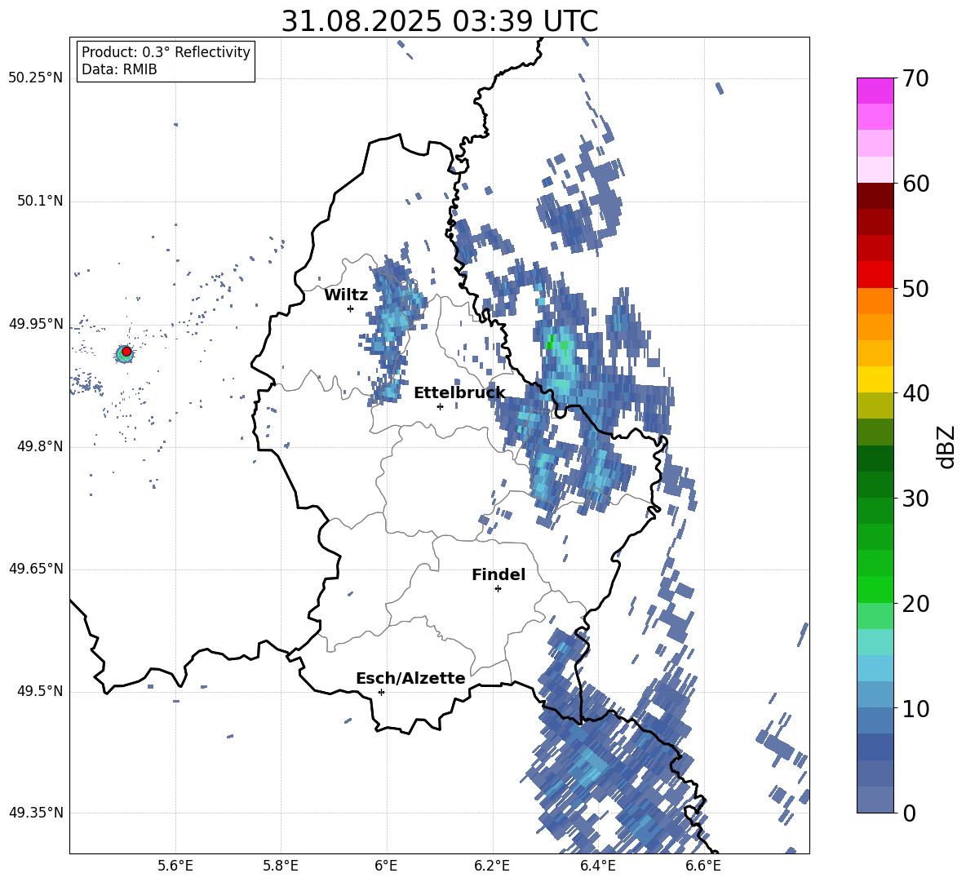The width and height of the screenshot is (966, 882).
Task: Click the cross marker below Ettelbruck
Action: 440,406
